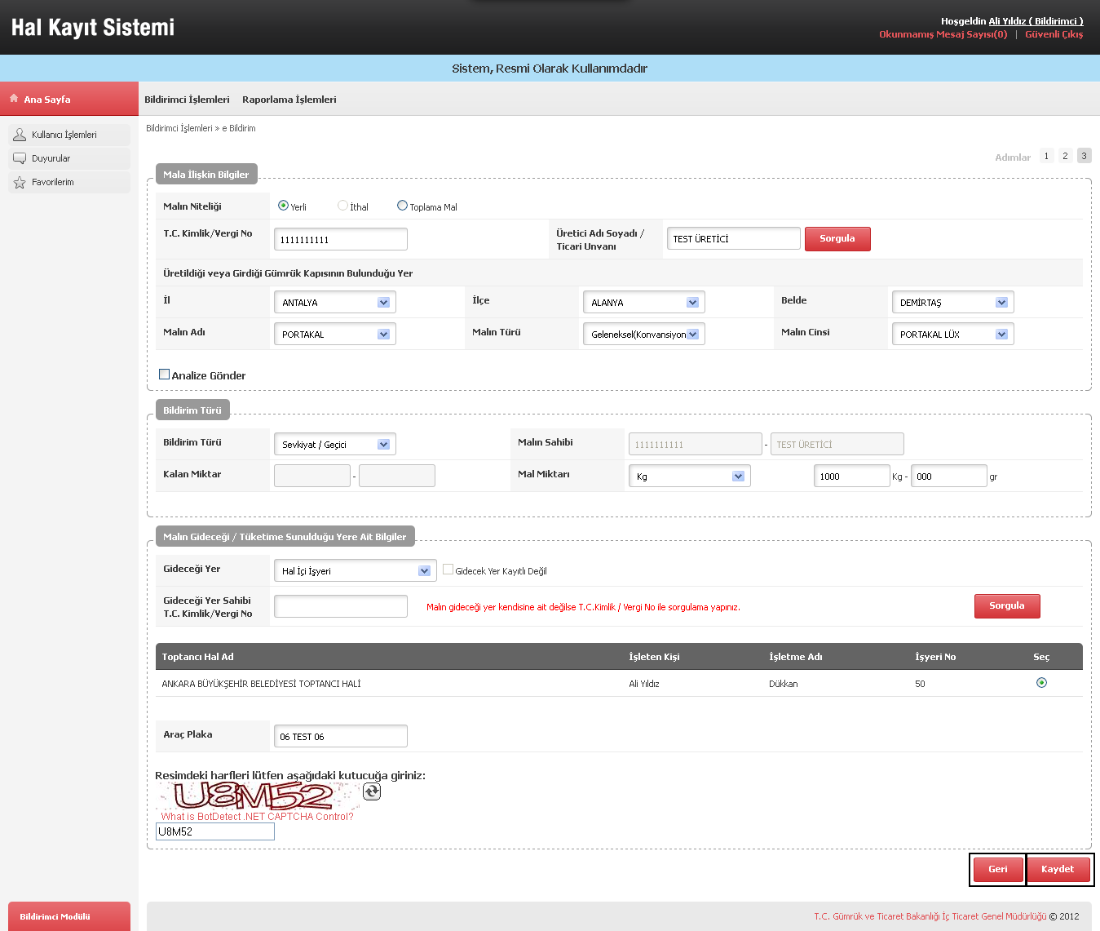Select the Toplama Mal radio option

coord(402,206)
